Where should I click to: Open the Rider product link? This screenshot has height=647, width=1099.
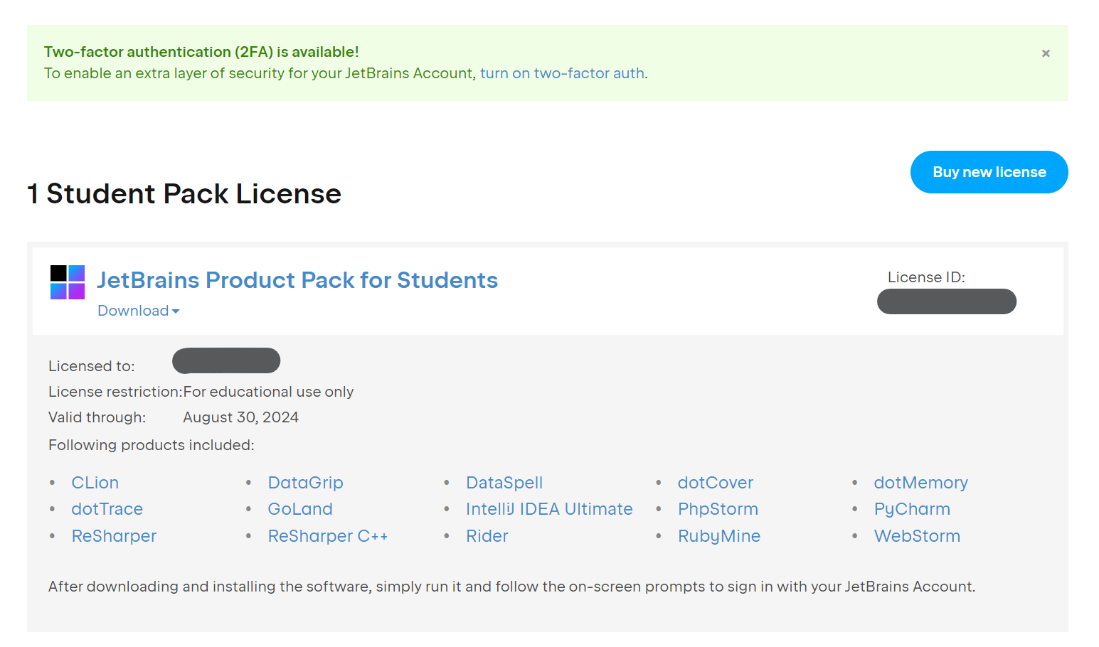[x=487, y=536]
